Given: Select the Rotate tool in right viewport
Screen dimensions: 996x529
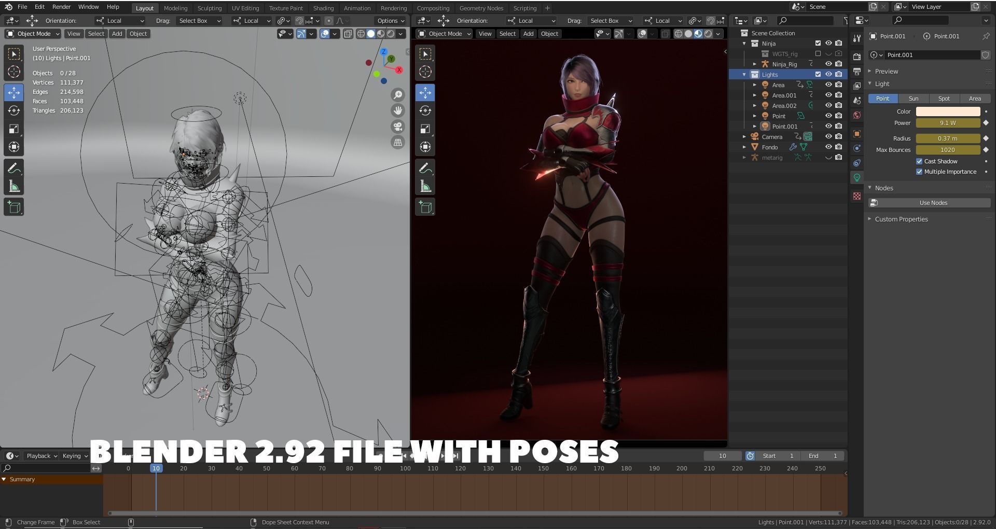Looking at the screenshot, I should click(x=425, y=111).
